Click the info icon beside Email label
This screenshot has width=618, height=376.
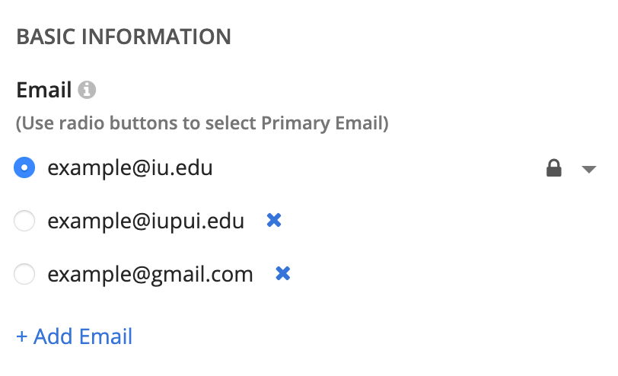click(87, 90)
